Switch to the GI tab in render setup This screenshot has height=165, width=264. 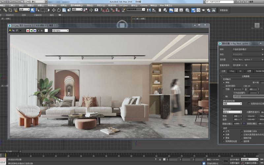[x=241, y=71]
